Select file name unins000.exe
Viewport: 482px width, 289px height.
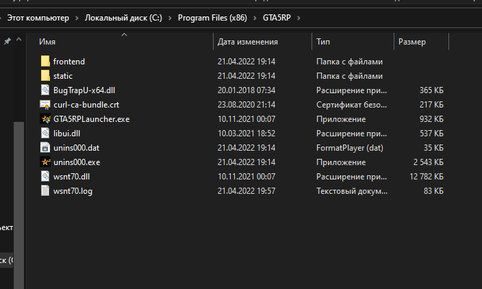[x=77, y=162]
